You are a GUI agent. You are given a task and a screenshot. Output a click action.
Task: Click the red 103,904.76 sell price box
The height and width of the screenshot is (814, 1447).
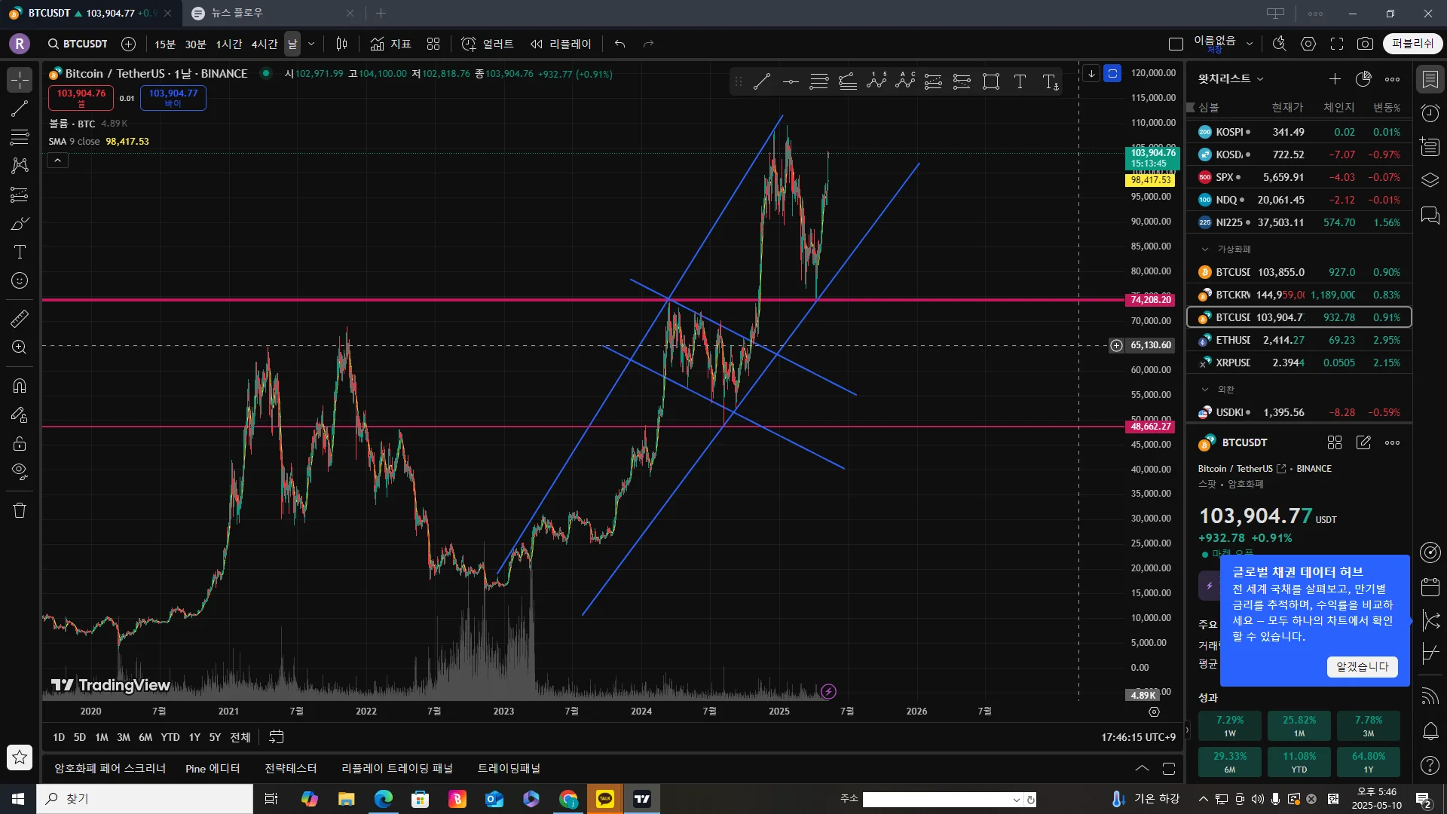(81, 97)
